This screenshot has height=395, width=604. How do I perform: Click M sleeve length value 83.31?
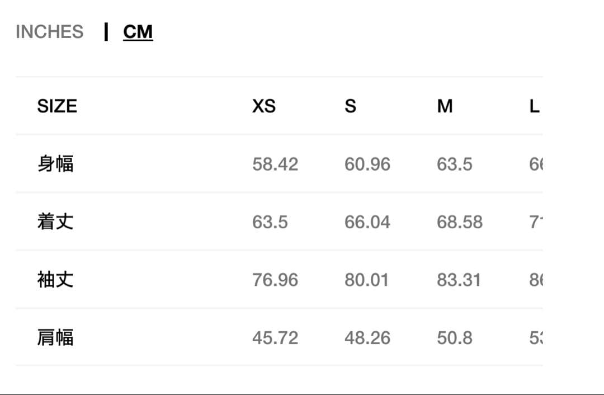coord(459,280)
